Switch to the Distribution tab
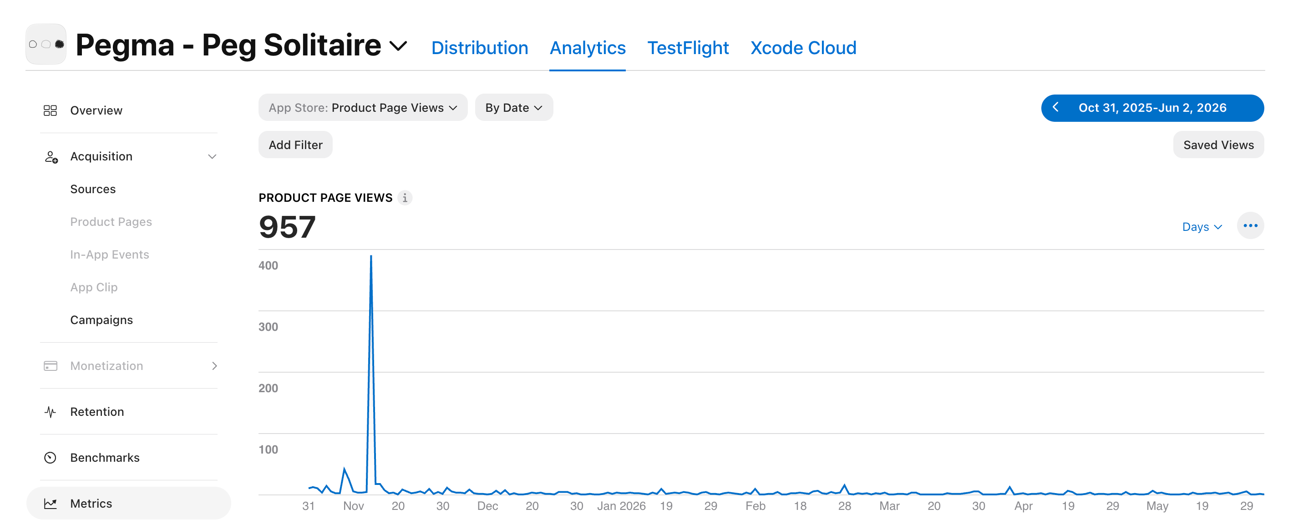Viewport: 1298px width, 529px height. [x=479, y=48]
